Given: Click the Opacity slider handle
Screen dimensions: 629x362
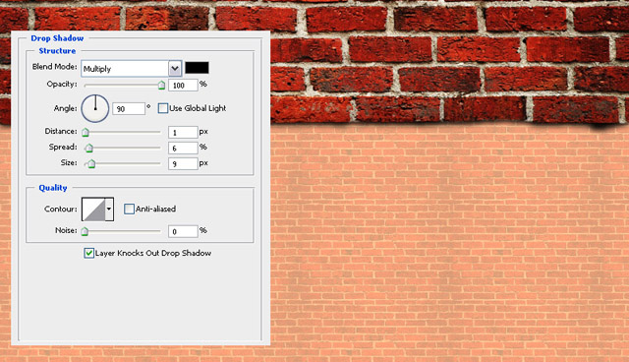Looking at the screenshot, I should tap(161, 85).
